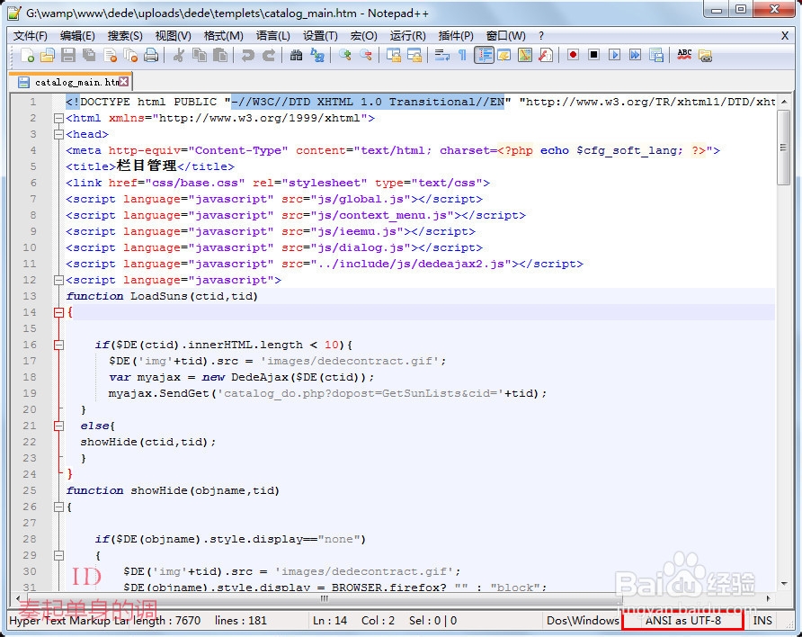802x637 pixels.
Task: Open the 编辑(E) menu
Action: [77, 36]
